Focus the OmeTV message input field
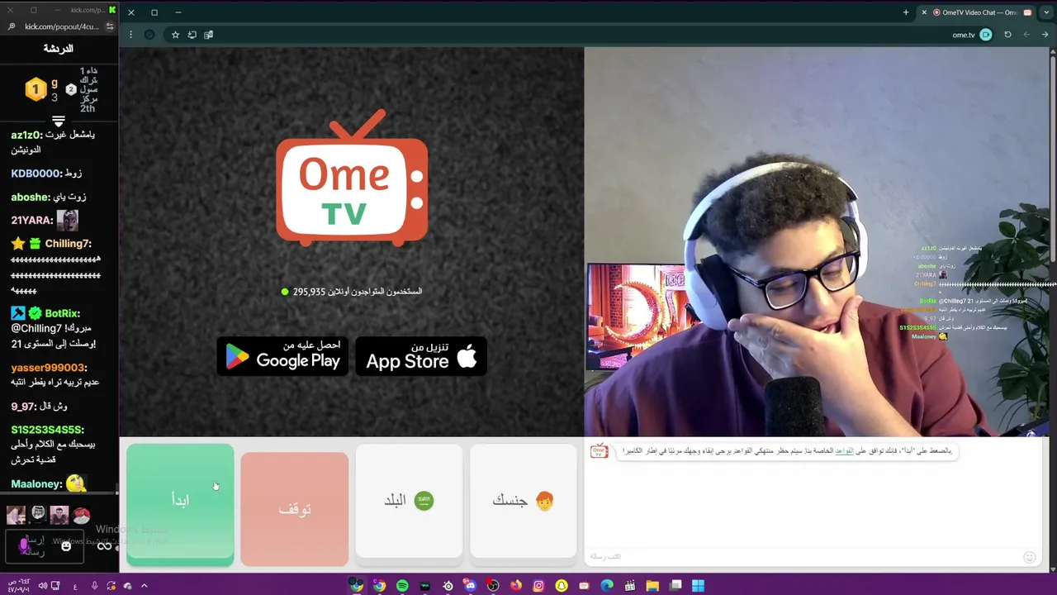Screen dimensions: 1057x595 click(805, 557)
